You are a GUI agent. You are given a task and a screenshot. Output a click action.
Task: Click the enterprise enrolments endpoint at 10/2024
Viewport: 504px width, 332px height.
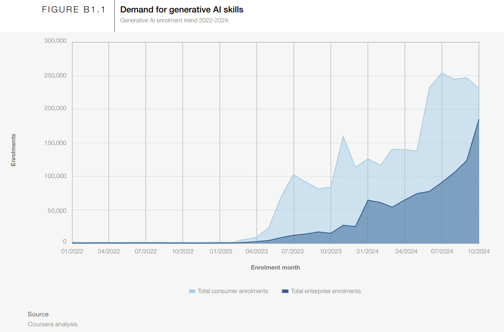(479, 119)
